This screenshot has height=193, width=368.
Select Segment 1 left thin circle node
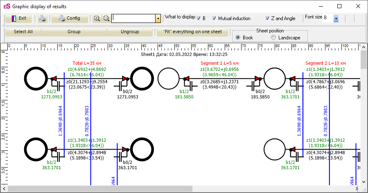[169, 78]
